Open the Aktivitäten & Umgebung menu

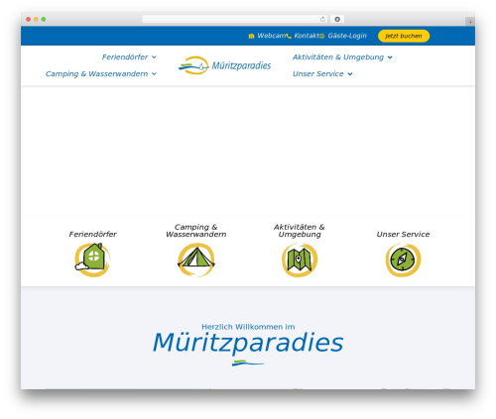(338, 57)
